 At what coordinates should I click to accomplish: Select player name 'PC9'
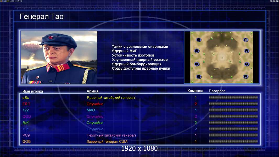click(26, 135)
